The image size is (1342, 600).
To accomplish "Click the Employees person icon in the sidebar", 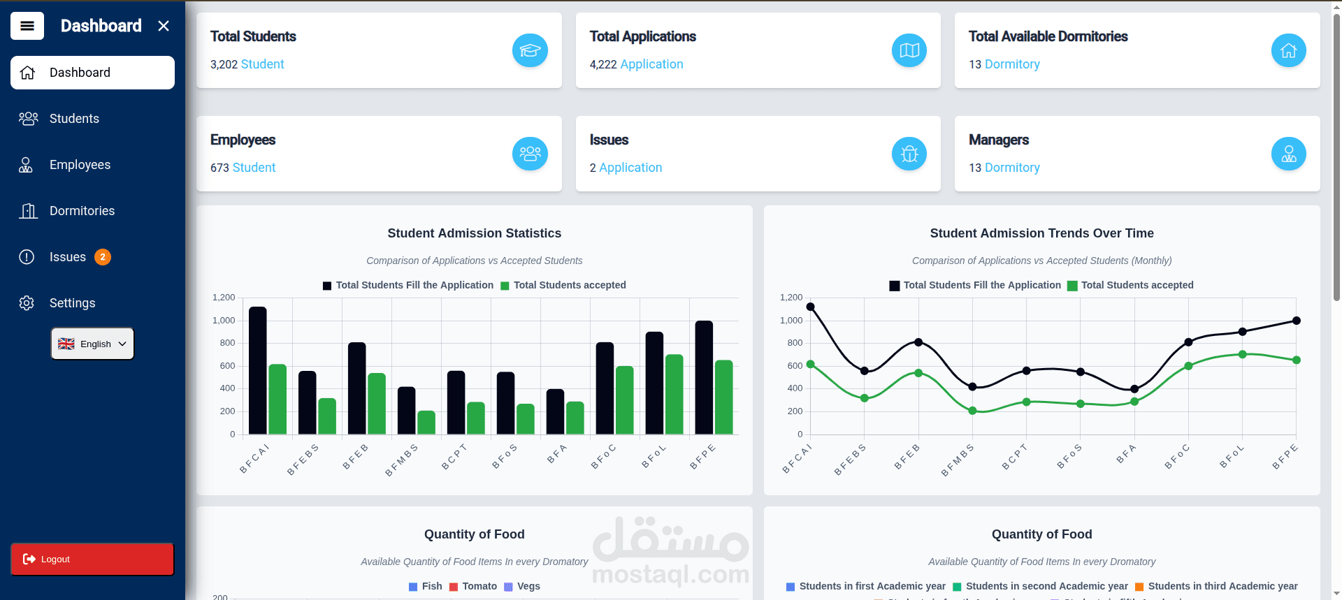I will click(26, 165).
